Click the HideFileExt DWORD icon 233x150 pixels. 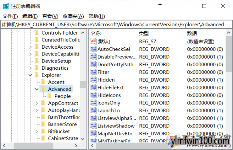(x=94, y=87)
